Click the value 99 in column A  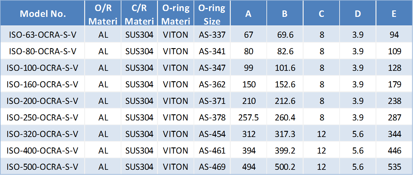coord(248,67)
